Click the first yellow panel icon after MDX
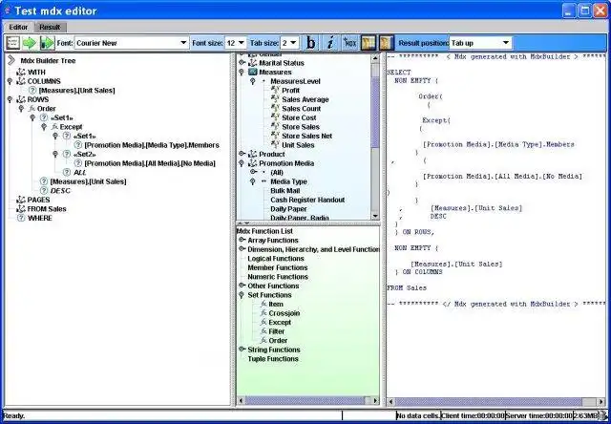The height and width of the screenshot is (424, 611). tap(369, 43)
